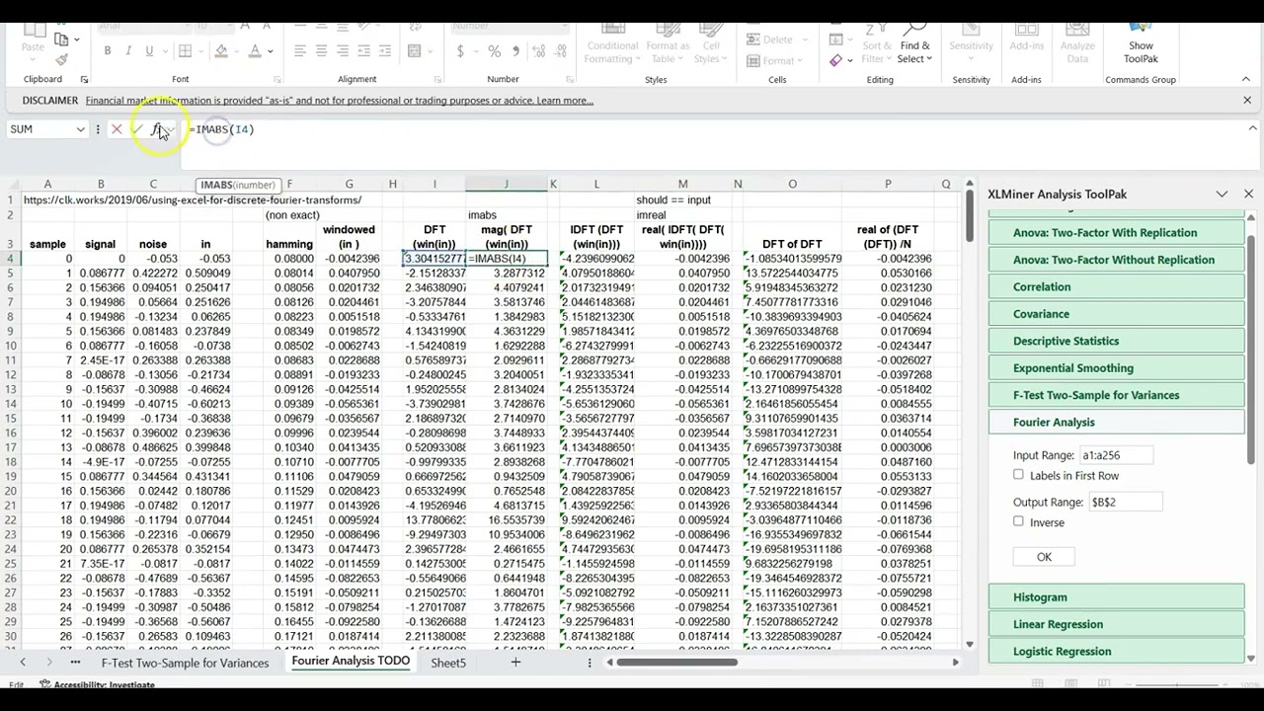Image resolution: width=1264 pixels, height=711 pixels.
Task: Expand Correlation tool in ToolPak
Action: click(1116, 286)
